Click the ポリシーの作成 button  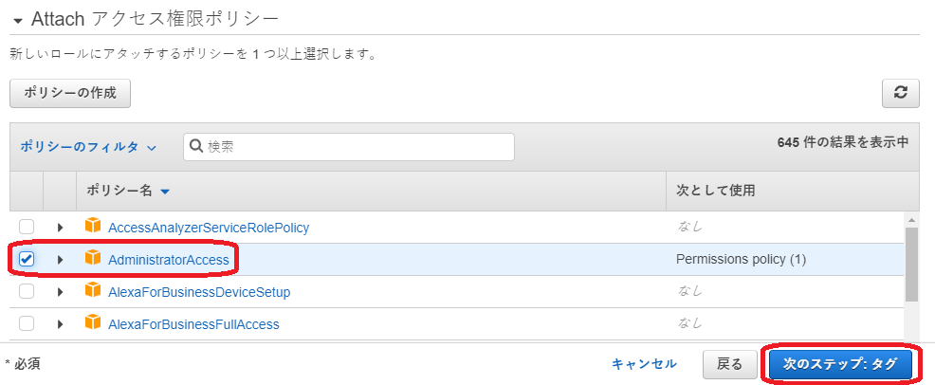click(x=70, y=94)
